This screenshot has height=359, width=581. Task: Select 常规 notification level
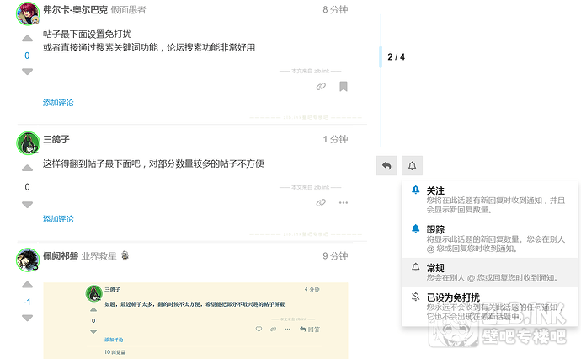point(490,272)
